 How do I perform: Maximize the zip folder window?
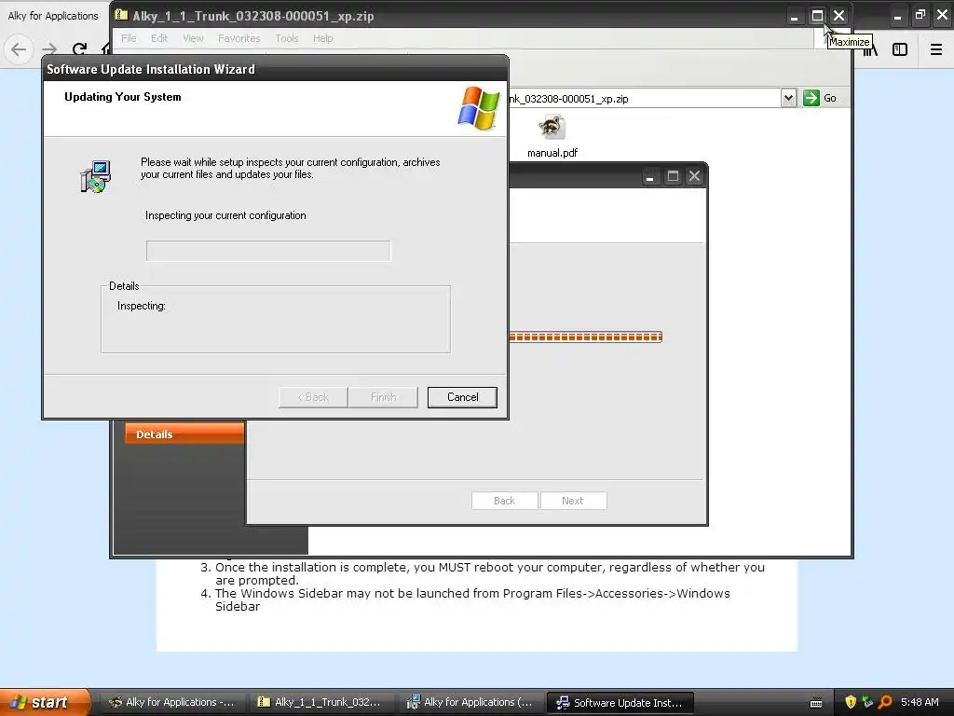pyautogui.click(x=817, y=16)
